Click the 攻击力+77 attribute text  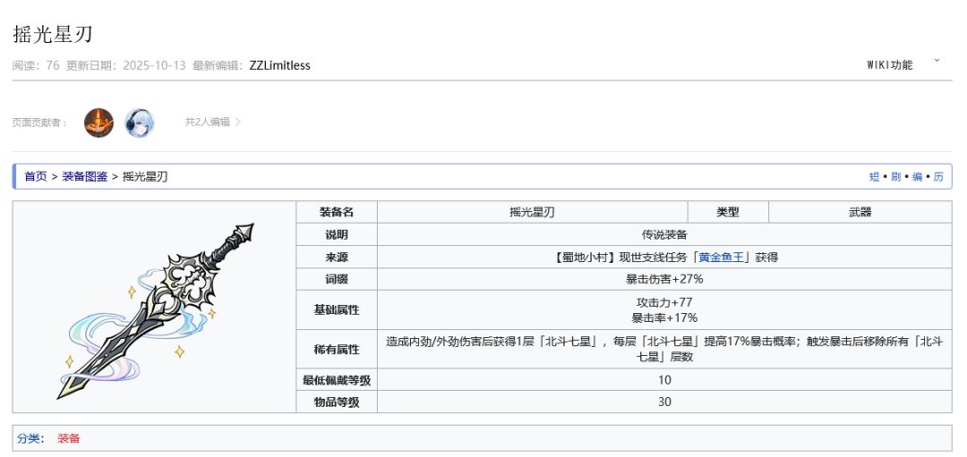coord(664,302)
